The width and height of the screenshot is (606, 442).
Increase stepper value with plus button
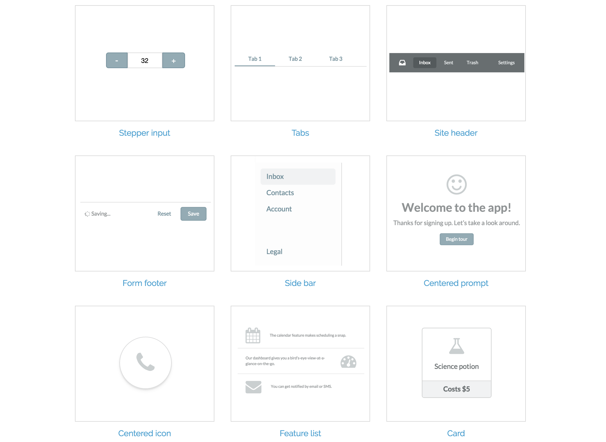tap(173, 61)
